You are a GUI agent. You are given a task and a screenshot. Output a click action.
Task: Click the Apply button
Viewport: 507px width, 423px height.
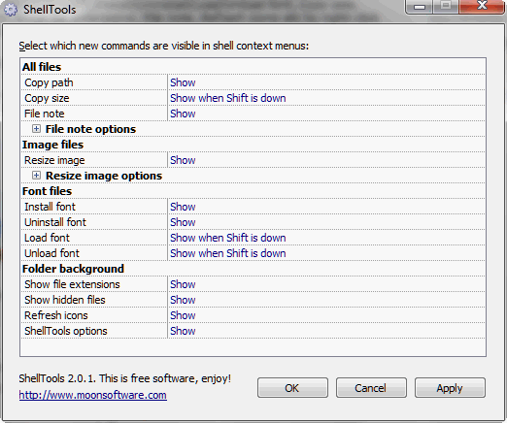click(x=450, y=388)
